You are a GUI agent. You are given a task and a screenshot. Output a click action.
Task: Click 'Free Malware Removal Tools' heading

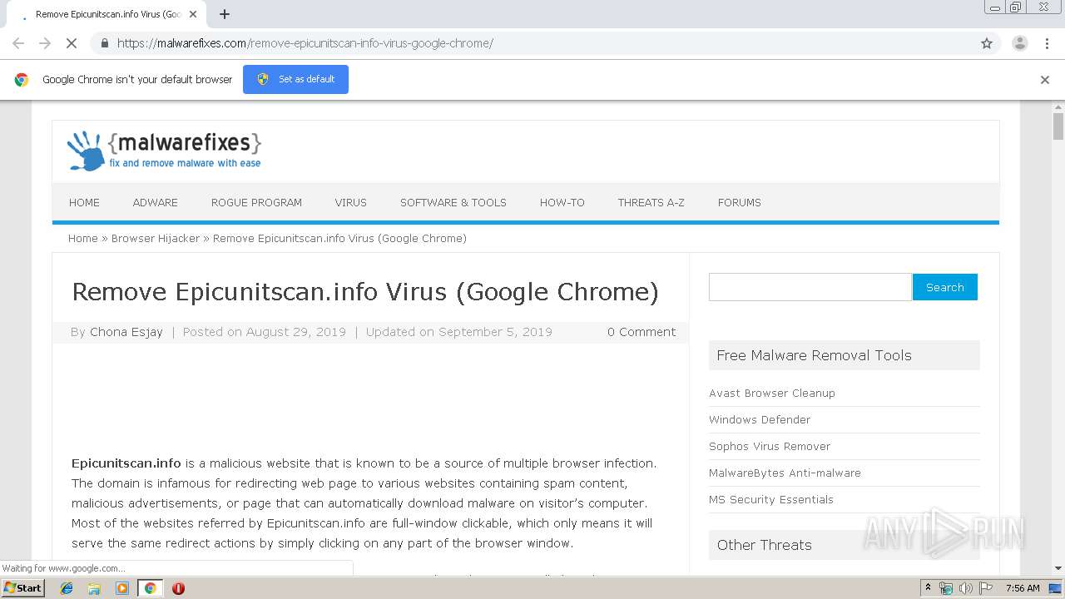[x=814, y=355]
